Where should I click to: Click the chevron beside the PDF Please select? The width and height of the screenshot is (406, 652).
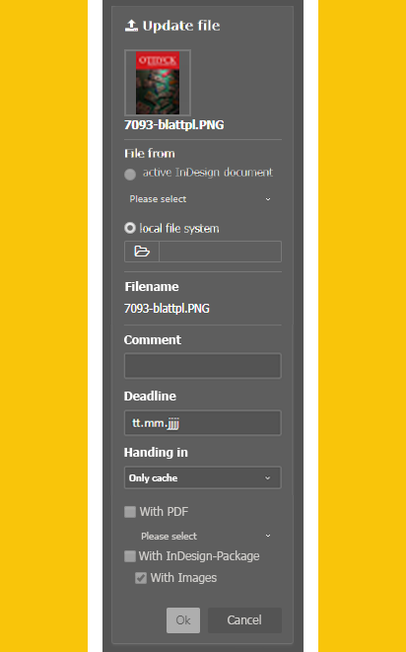pyautogui.click(x=268, y=536)
